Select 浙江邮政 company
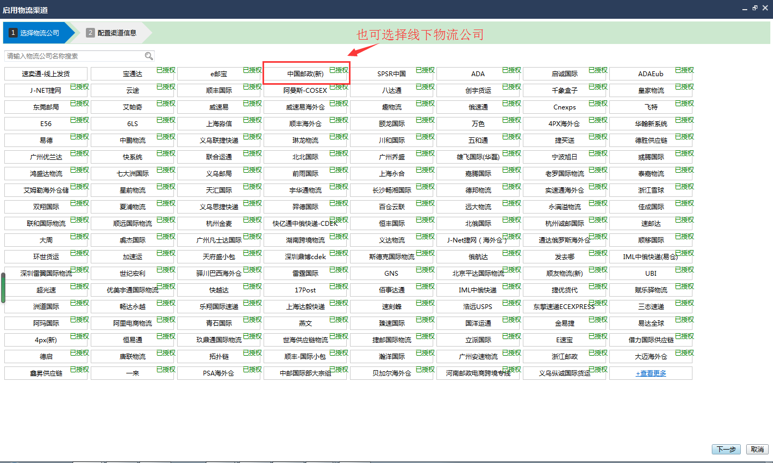Screen dimensions: 773x463 pos(565,357)
